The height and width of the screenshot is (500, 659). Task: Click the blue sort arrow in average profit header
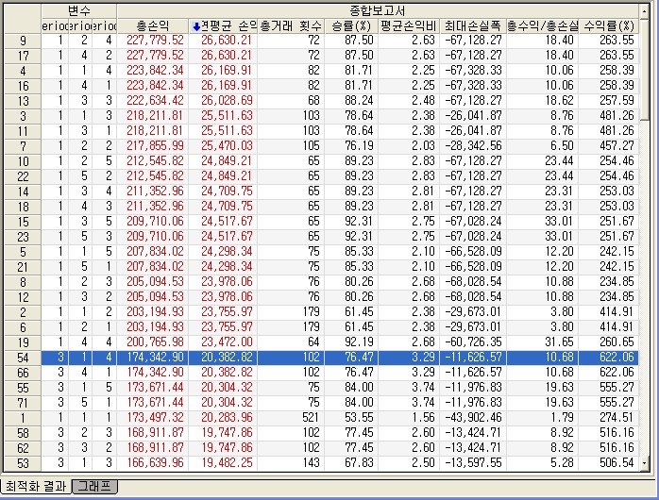[196, 25]
